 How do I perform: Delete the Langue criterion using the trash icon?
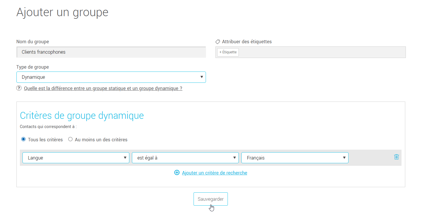396,157
